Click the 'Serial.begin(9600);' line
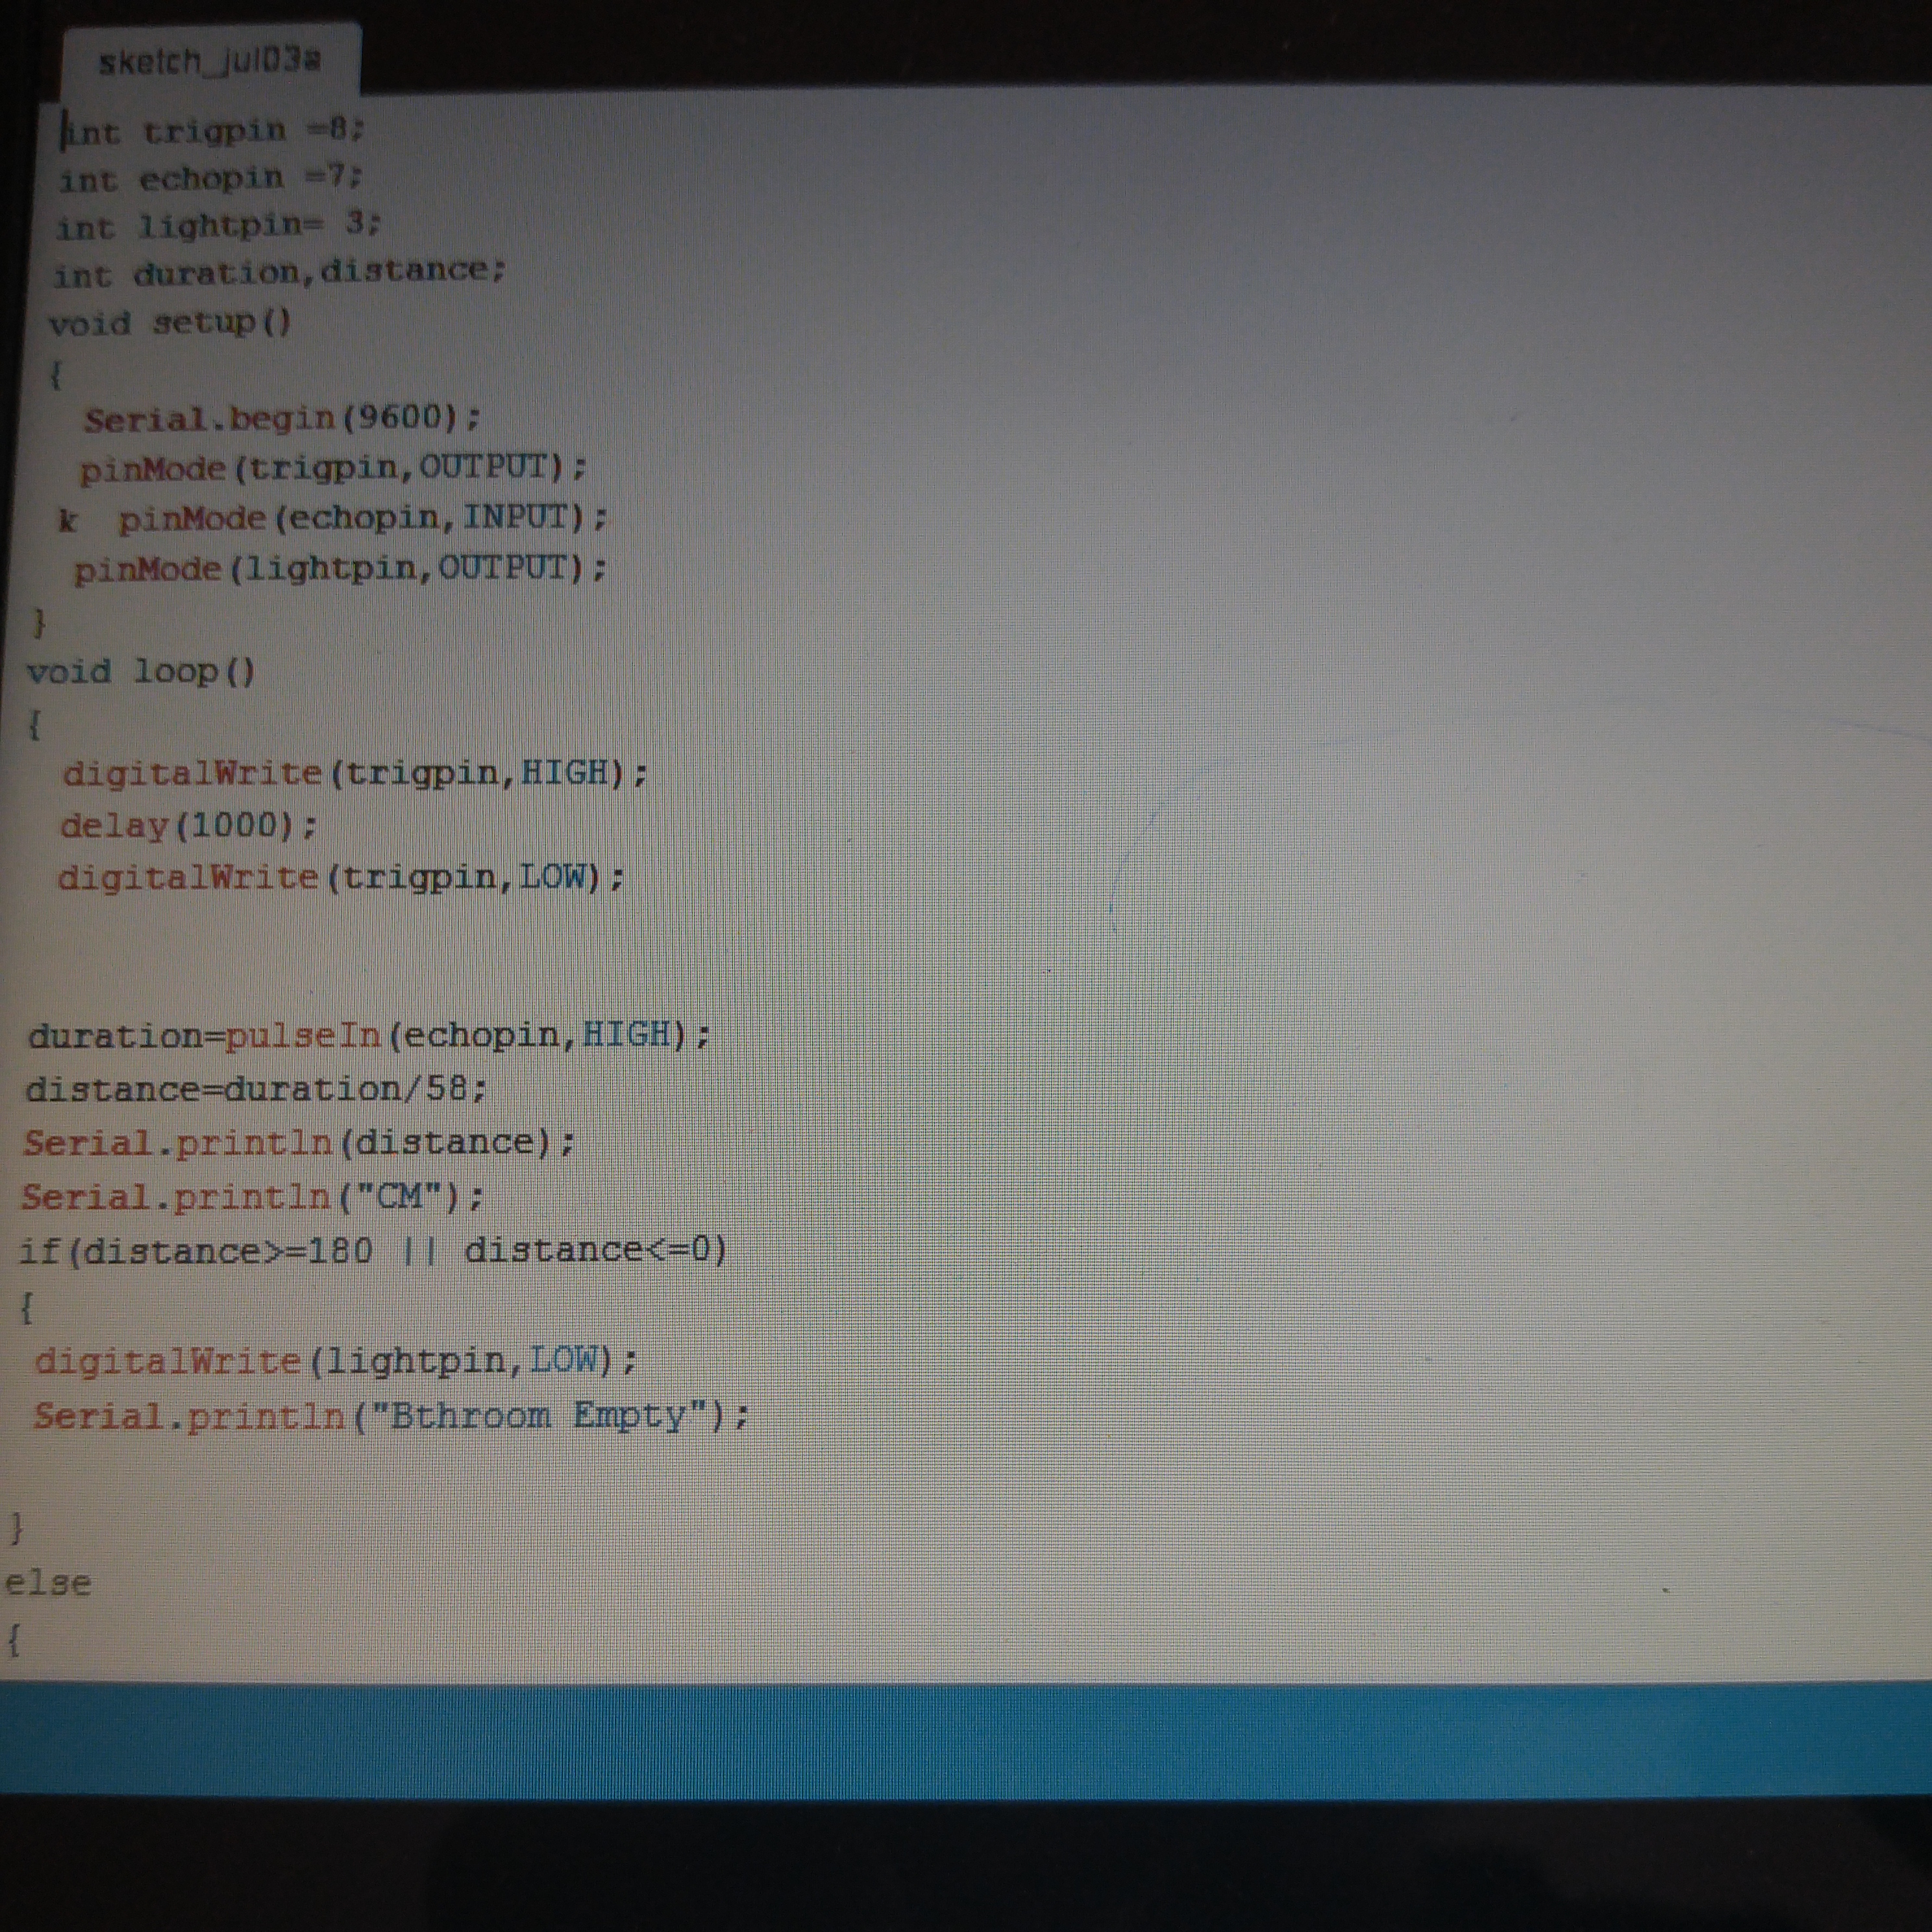Screen dimensions: 1932x1932 point(282,418)
